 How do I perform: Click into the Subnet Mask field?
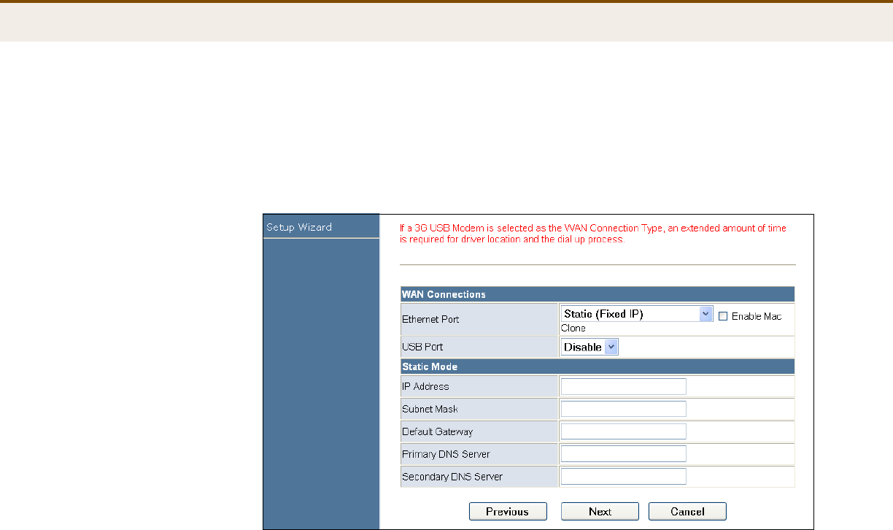click(x=624, y=409)
